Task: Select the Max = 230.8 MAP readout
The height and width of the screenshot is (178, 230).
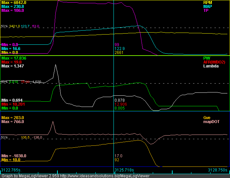Action: (x=13, y=6)
